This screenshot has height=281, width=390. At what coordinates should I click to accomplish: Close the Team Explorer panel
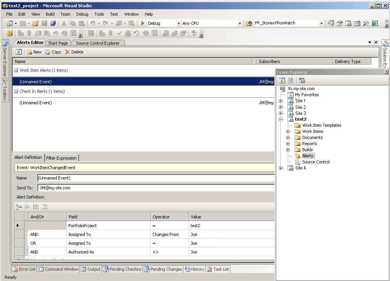[386, 72]
